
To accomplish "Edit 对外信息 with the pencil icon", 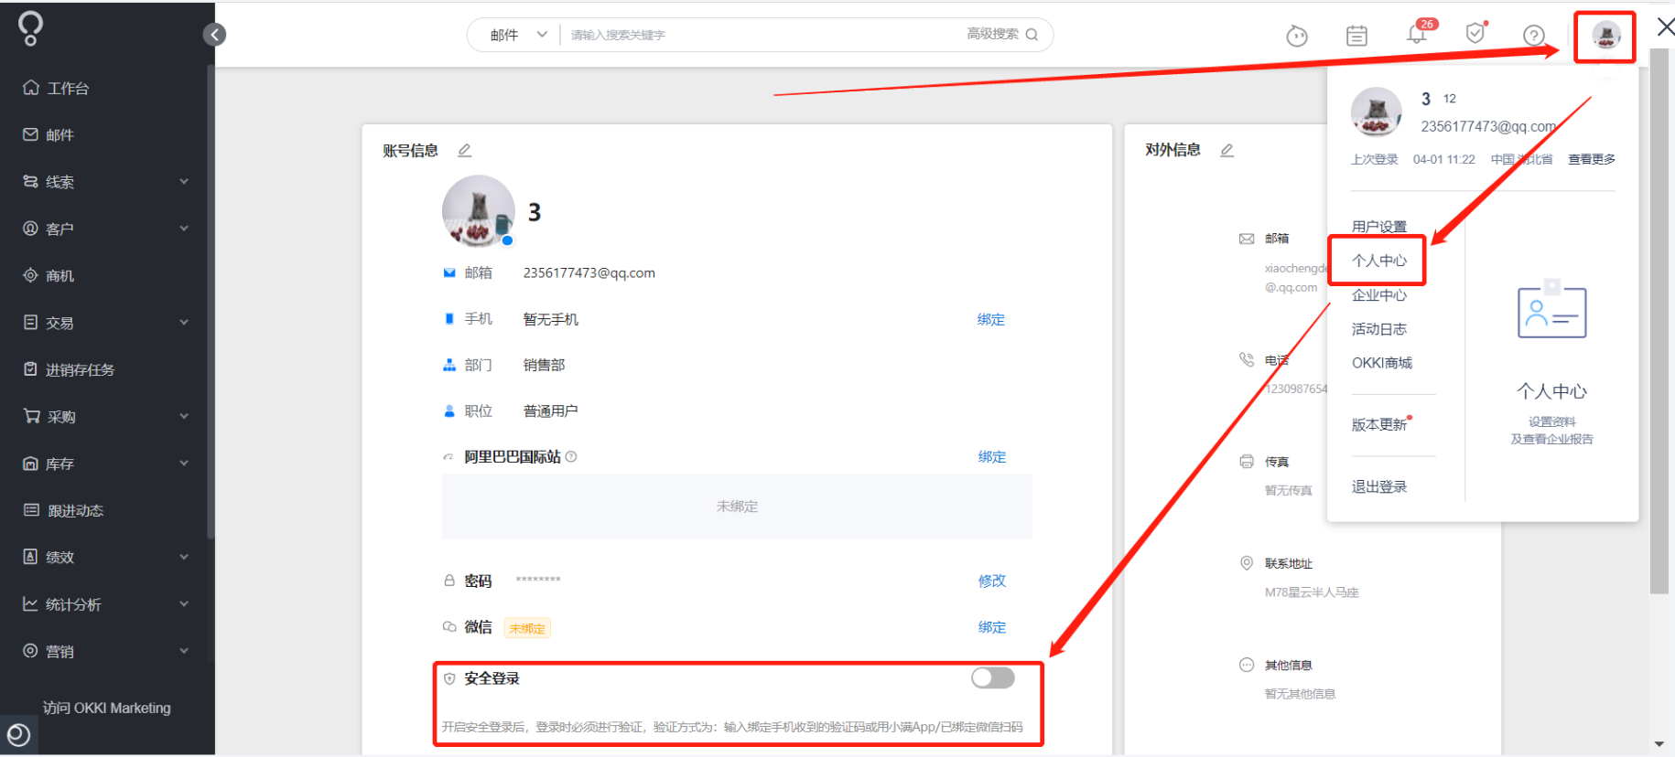I will coord(1227,150).
